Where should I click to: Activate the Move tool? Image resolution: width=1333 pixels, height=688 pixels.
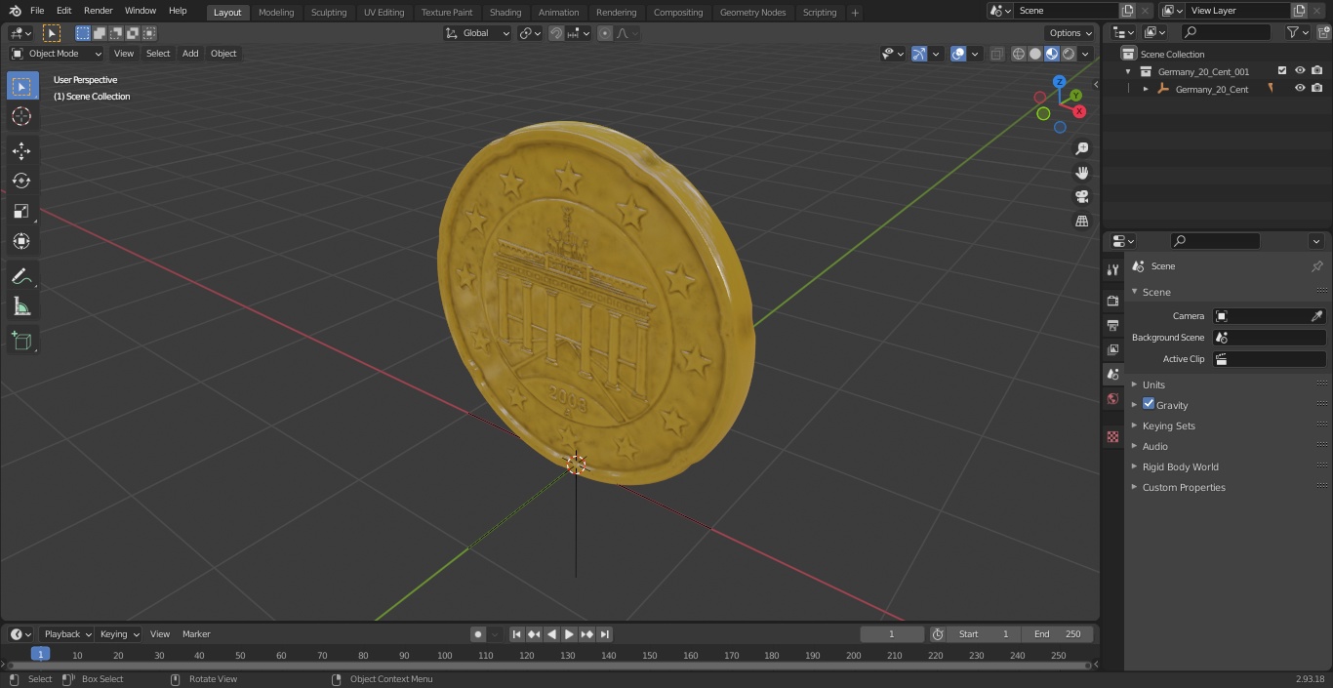coord(21,151)
